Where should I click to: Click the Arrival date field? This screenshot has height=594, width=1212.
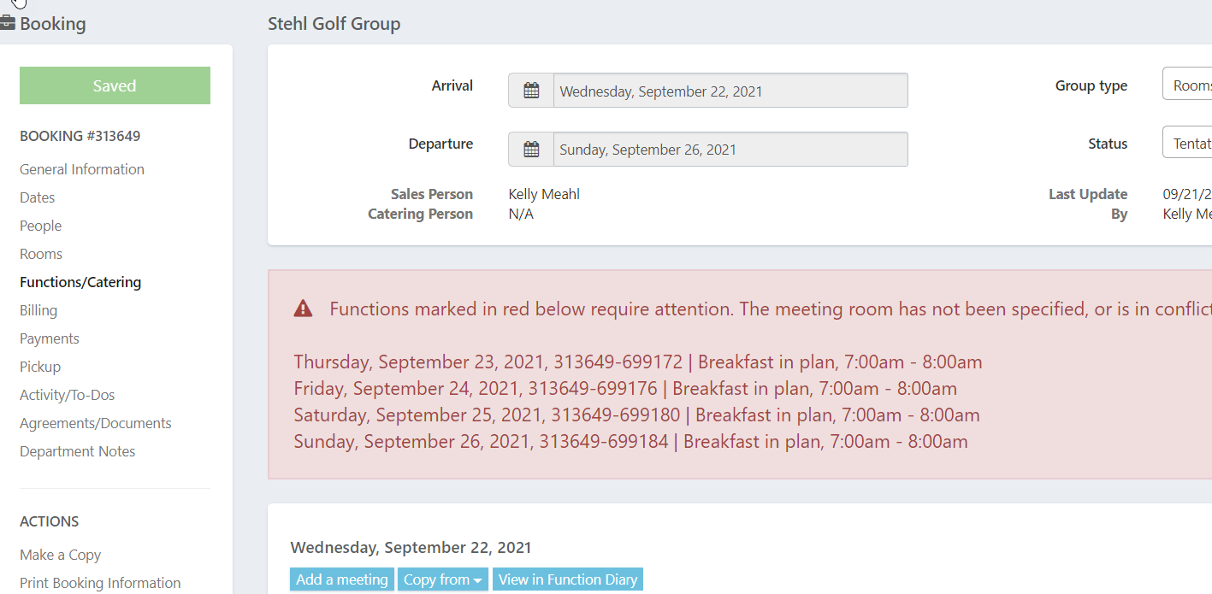[730, 91]
